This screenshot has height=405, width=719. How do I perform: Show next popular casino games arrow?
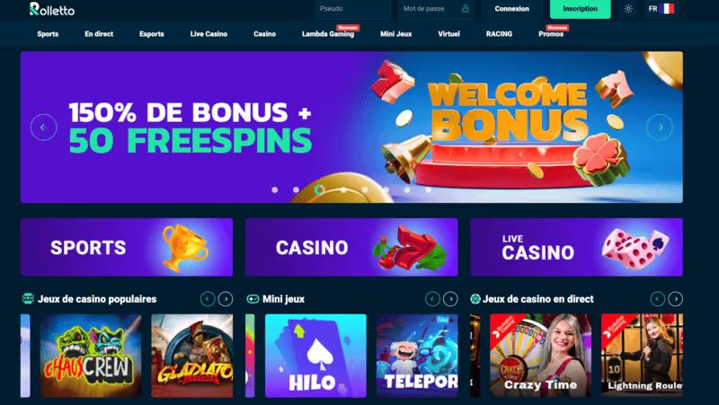226,299
